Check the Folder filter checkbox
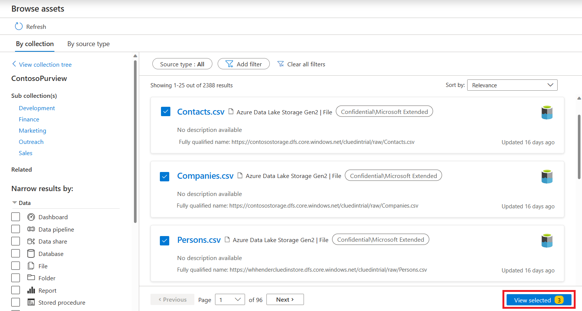 pyautogui.click(x=16, y=278)
